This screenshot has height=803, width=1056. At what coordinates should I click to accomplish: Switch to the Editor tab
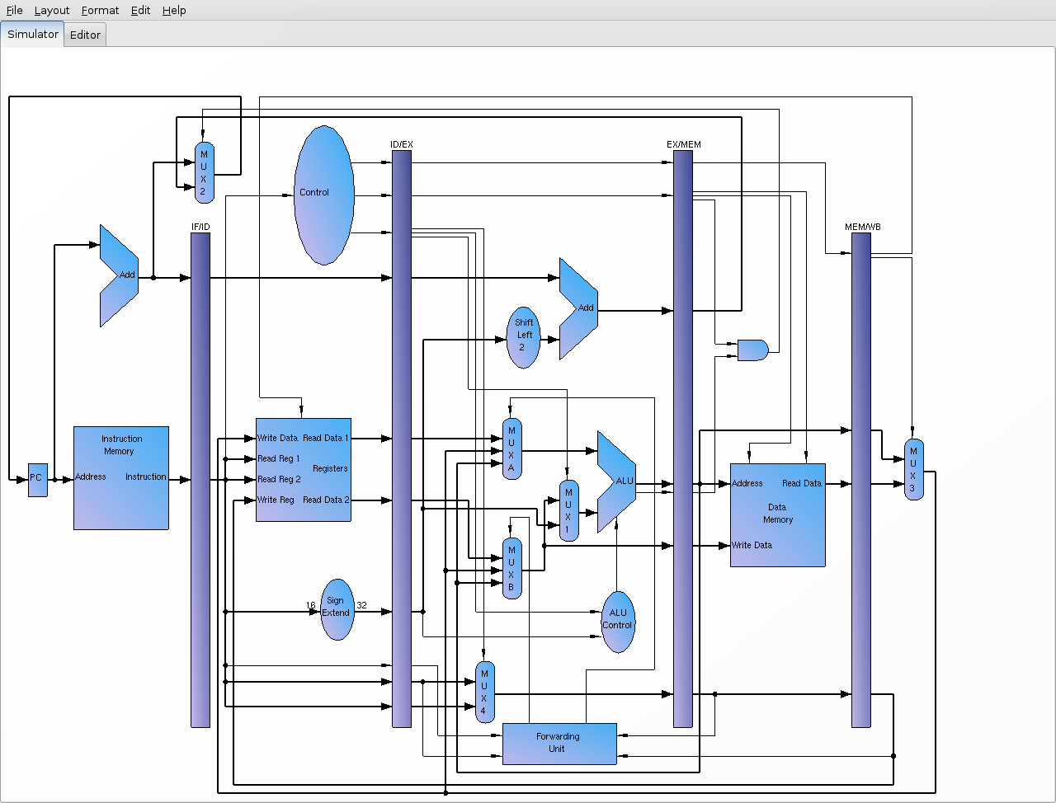[x=85, y=35]
